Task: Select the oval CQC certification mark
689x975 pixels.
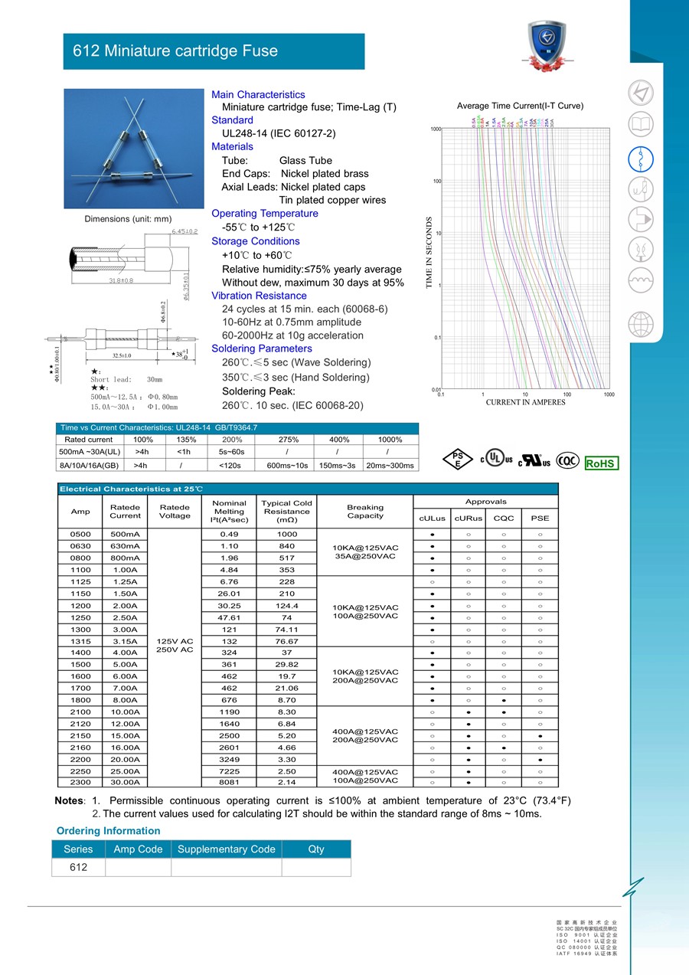Action: [x=567, y=460]
